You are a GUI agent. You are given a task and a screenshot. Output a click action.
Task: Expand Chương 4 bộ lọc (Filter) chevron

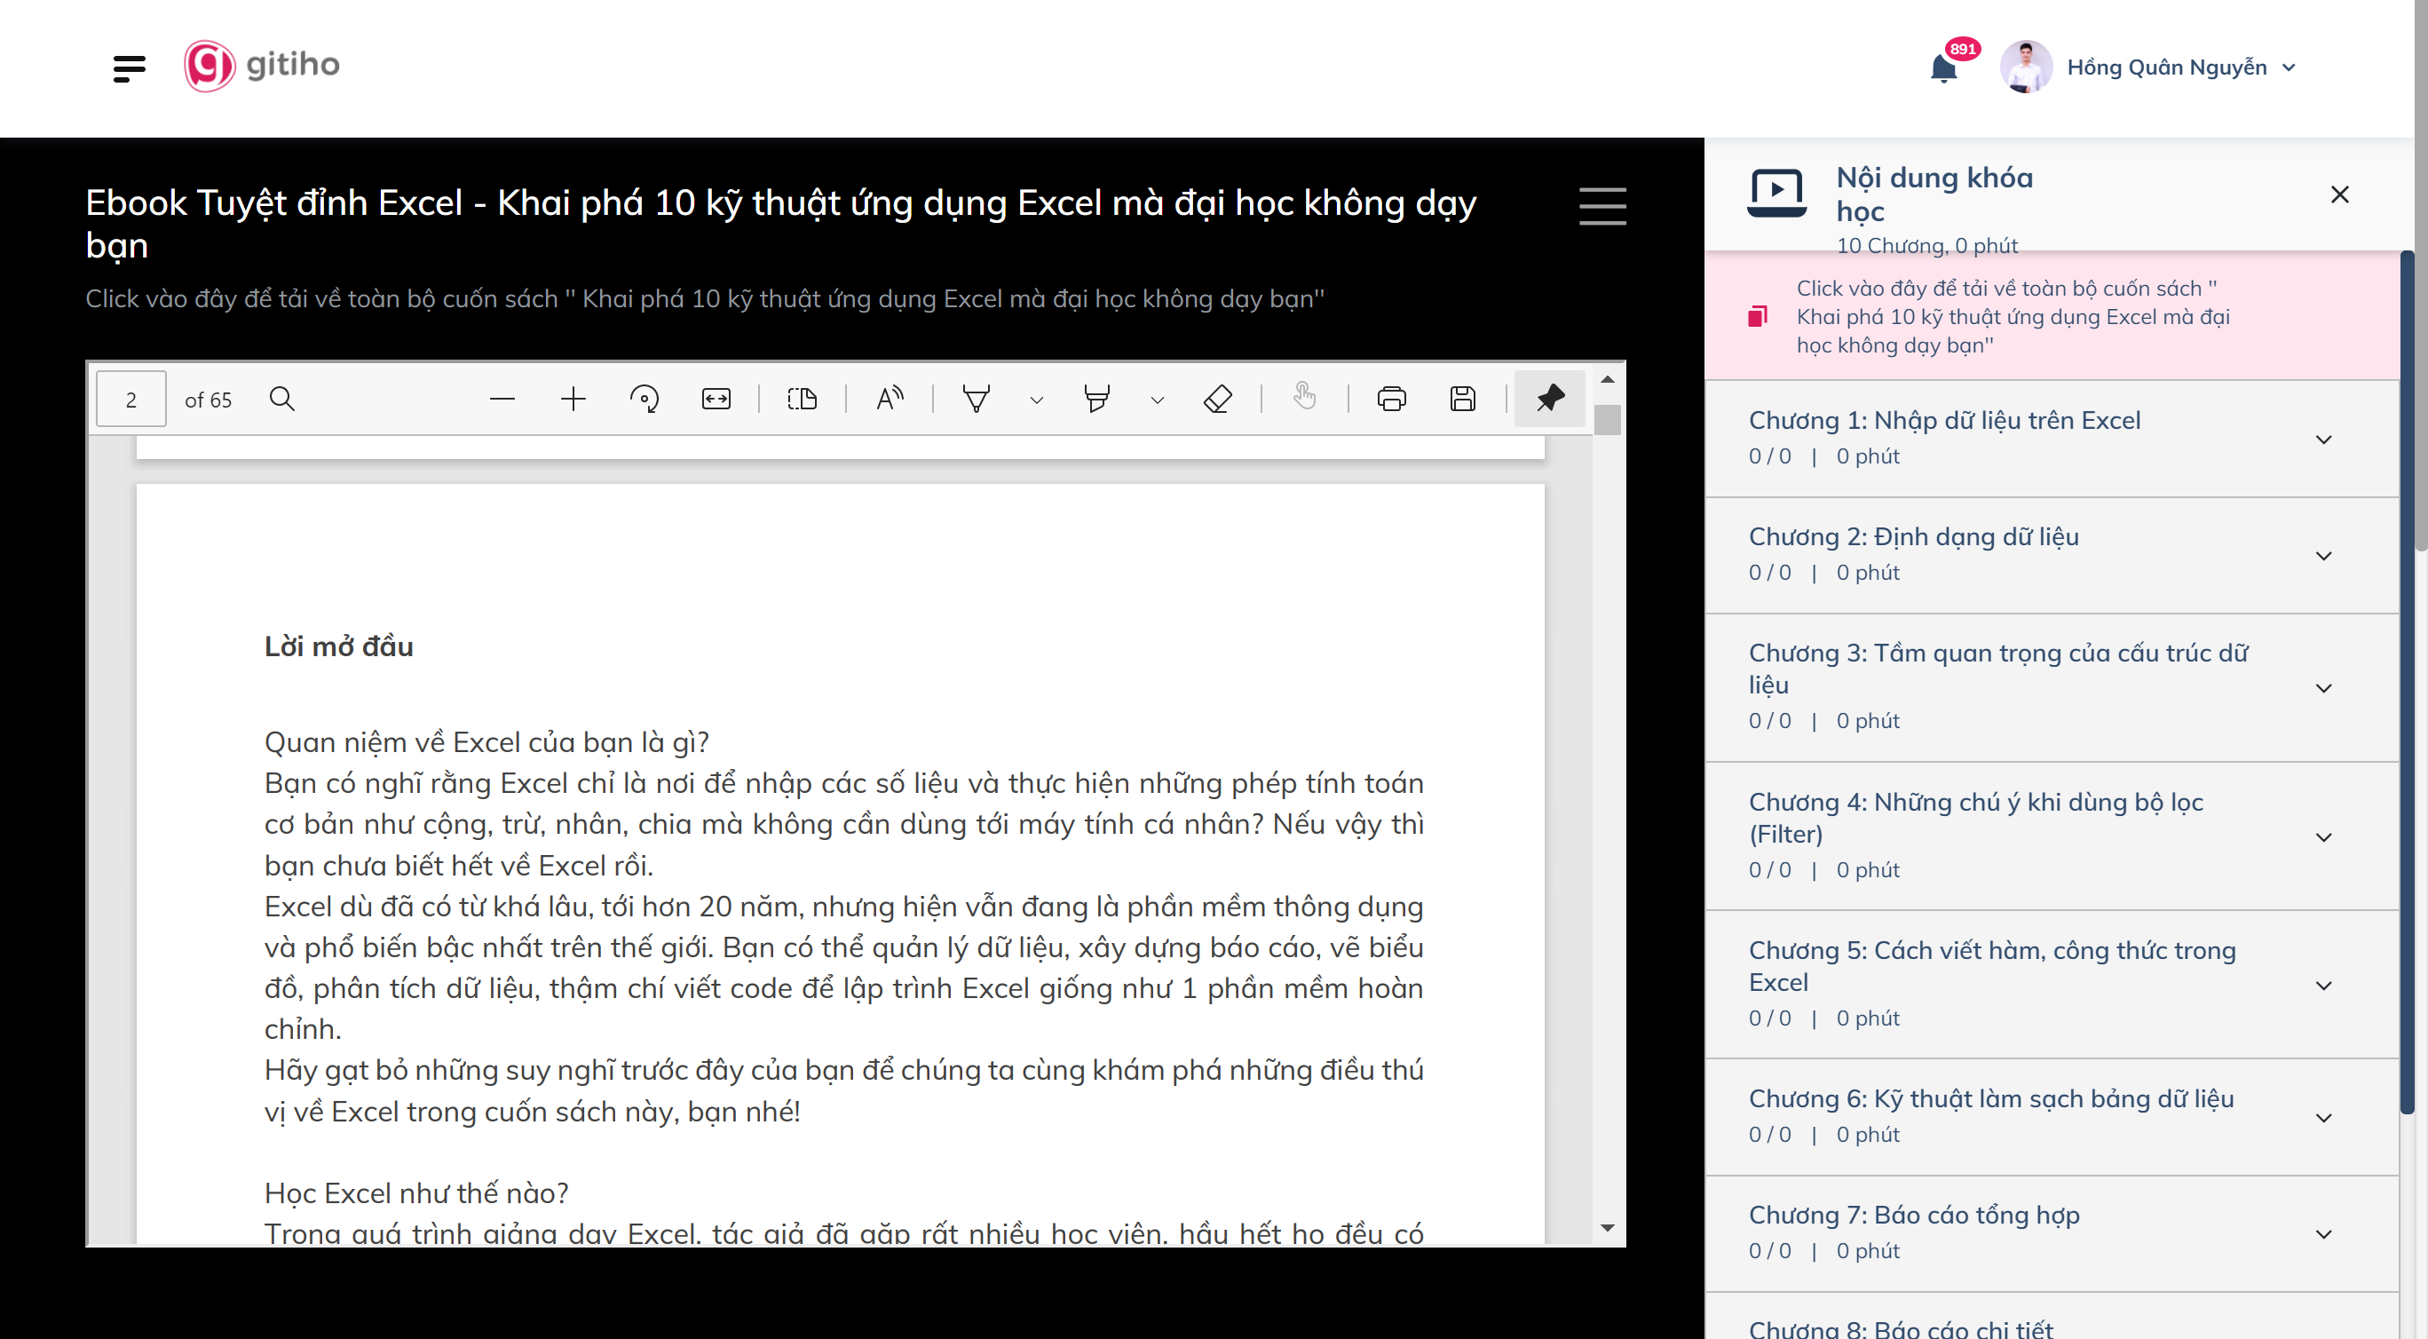coord(2324,837)
